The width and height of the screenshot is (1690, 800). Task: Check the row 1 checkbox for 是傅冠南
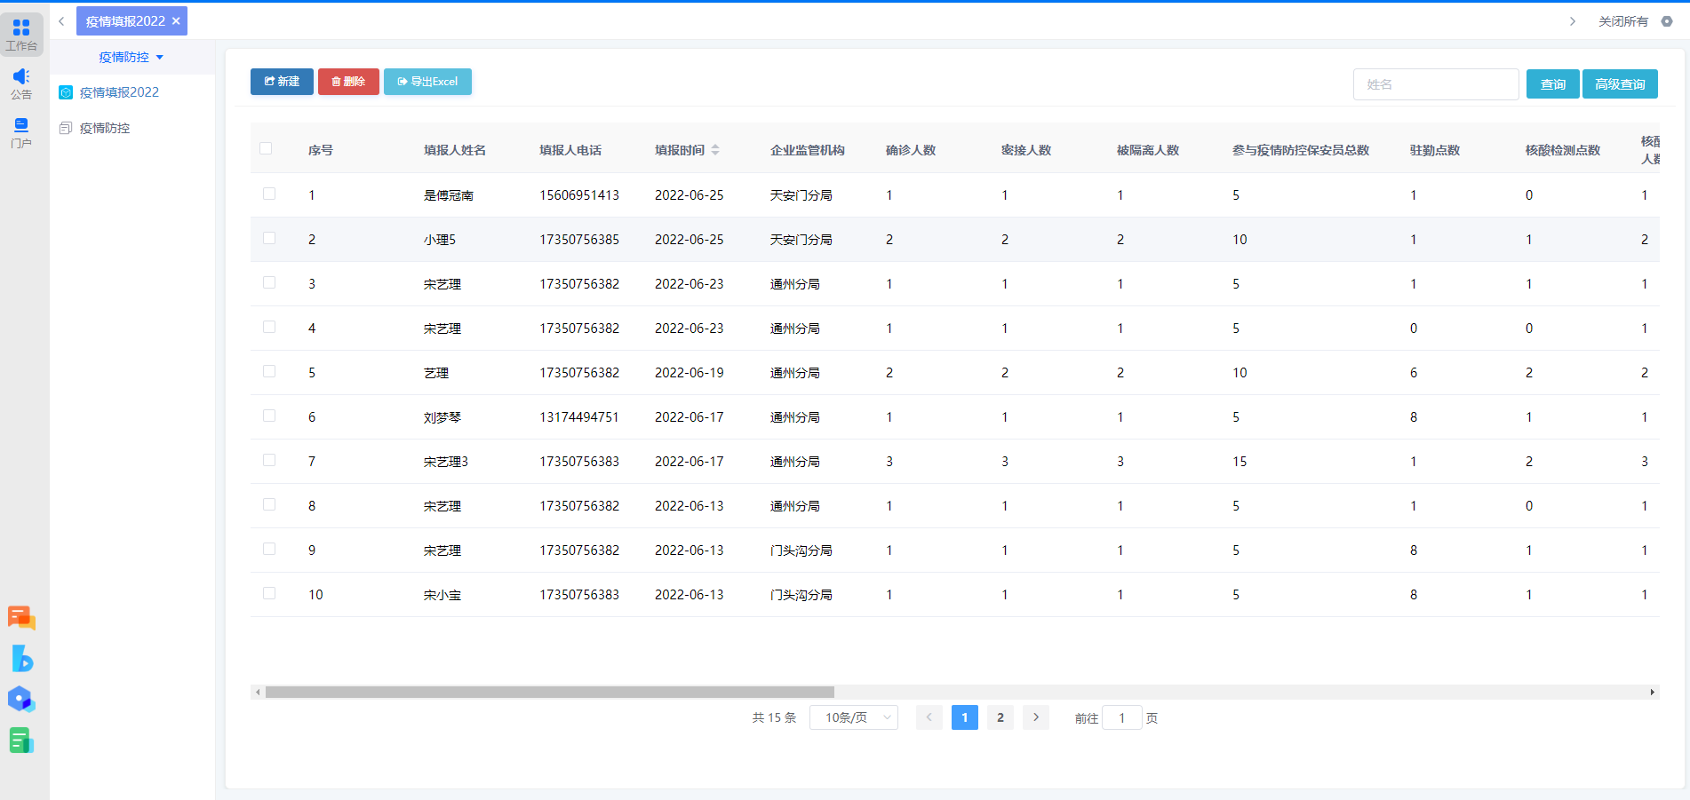(269, 194)
